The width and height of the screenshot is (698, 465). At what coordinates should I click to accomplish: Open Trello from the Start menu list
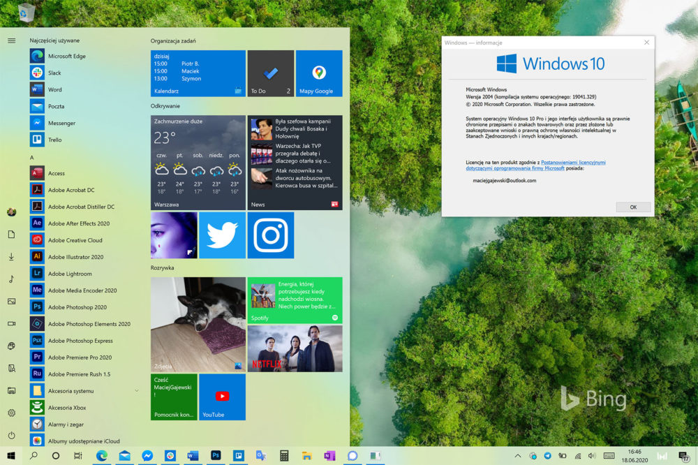[84, 140]
